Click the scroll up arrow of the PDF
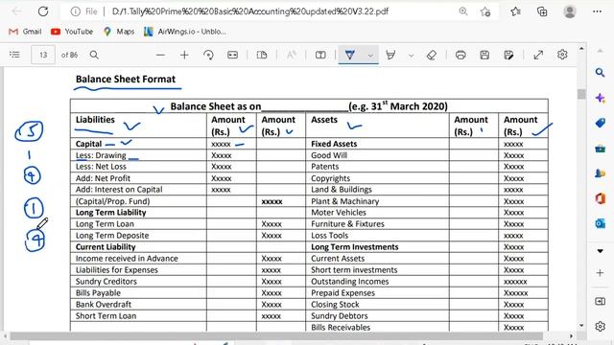Image resolution: width=614 pixels, height=345 pixels. (581, 49)
